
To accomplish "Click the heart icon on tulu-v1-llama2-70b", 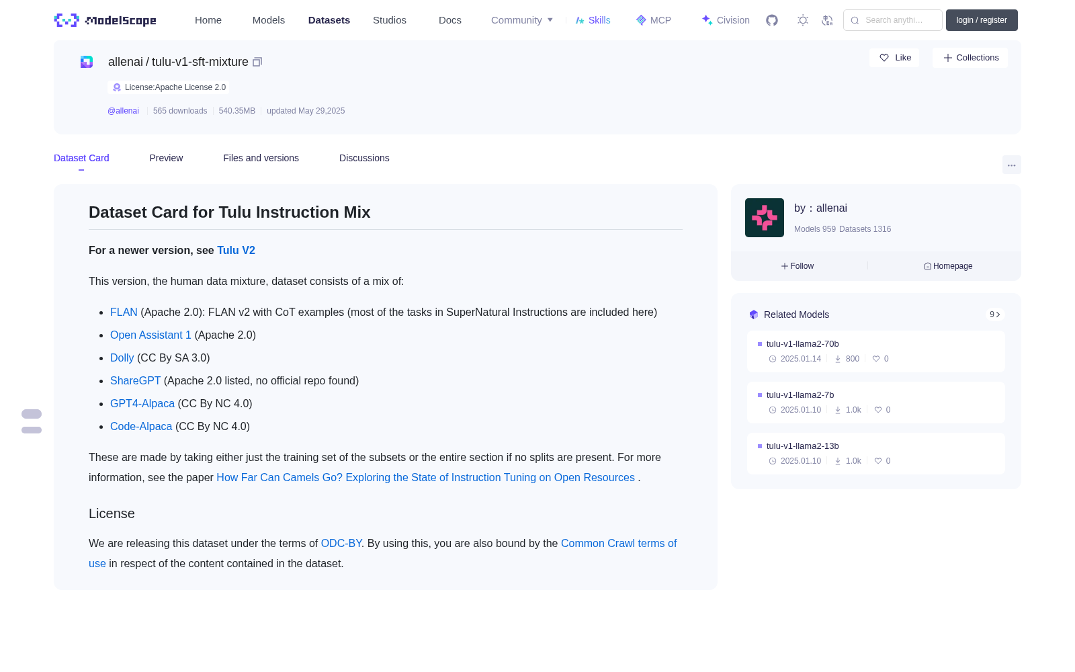I will pos(876,359).
